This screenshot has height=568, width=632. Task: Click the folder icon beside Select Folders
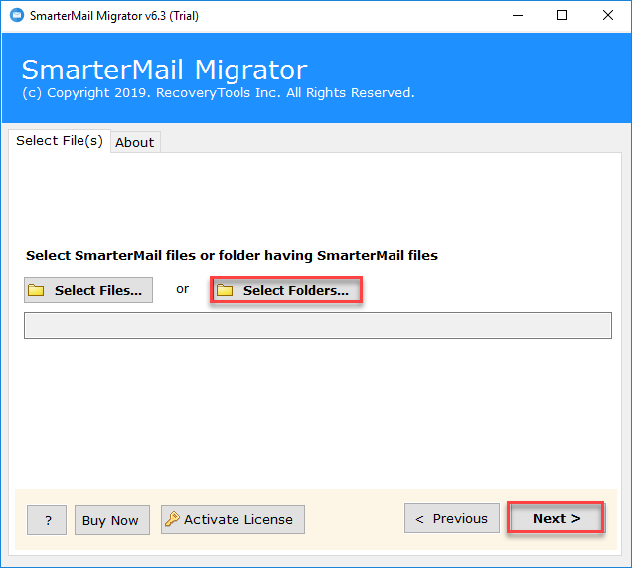[x=225, y=290]
